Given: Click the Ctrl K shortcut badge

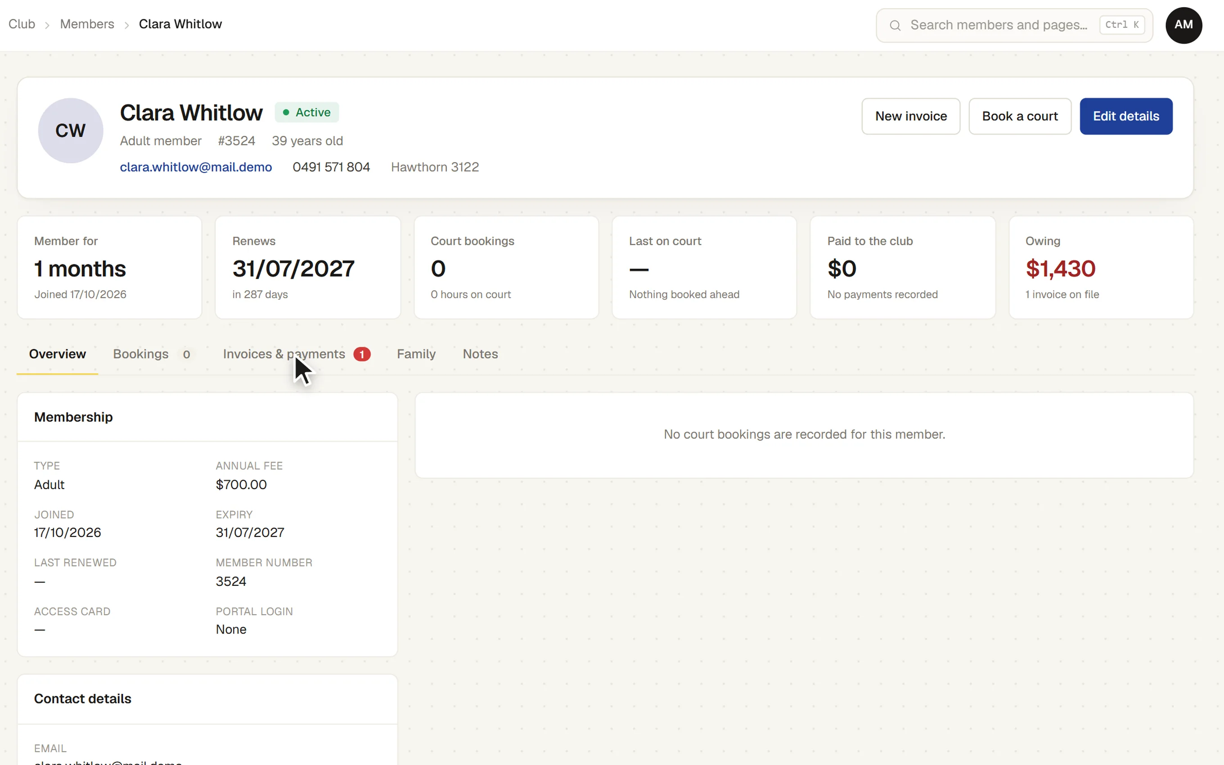Looking at the screenshot, I should [1121, 25].
